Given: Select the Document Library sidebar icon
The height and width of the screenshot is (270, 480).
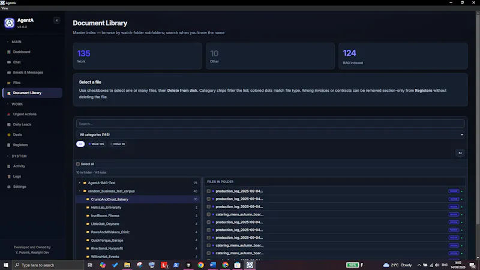Looking at the screenshot, I should tap(9, 93).
